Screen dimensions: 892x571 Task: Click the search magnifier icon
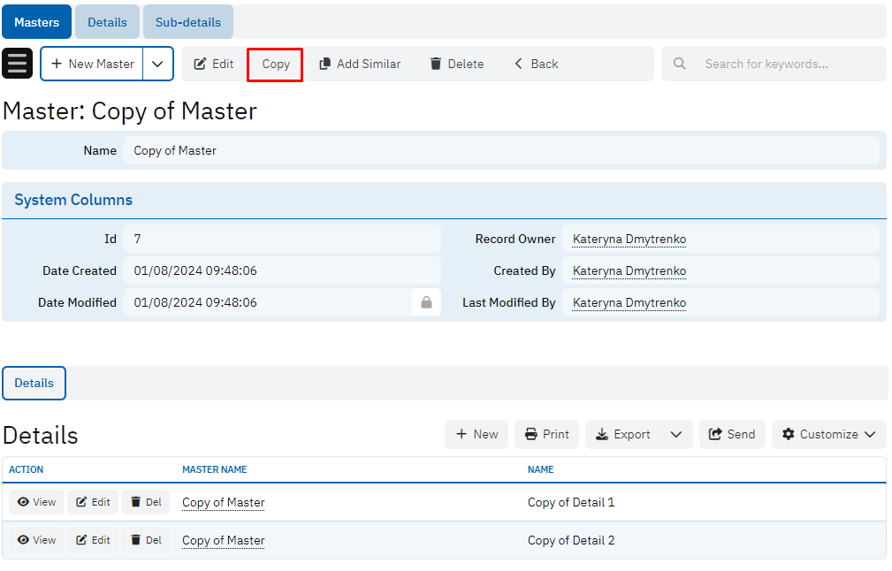point(679,64)
